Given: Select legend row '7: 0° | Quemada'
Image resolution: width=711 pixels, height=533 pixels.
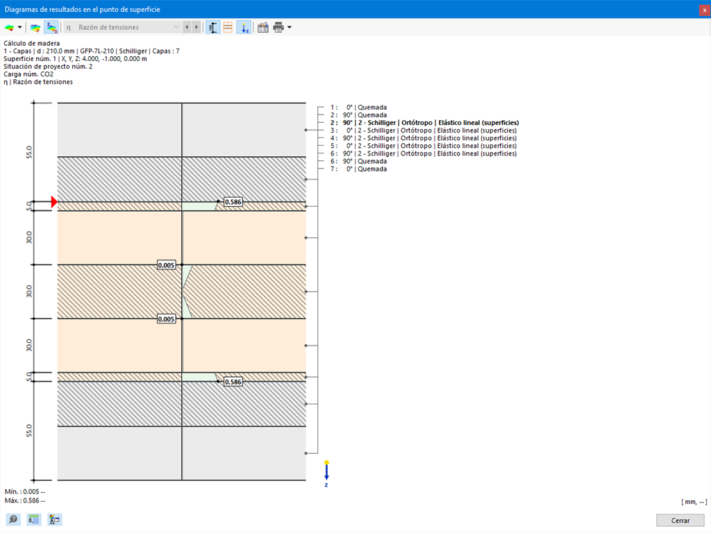Looking at the screenshot, I should pyautogui.click(x=359, y=169).
